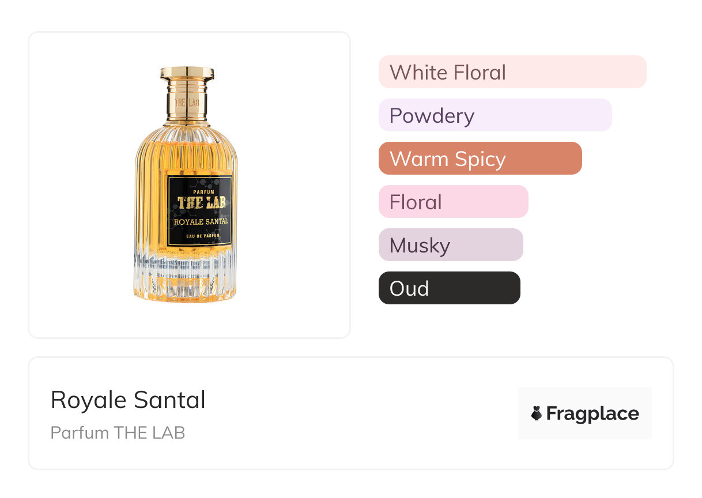This screenshot has width=702, height=498.
Task: Click the gold cap of the perfume bottle
Action: [187, 73]
